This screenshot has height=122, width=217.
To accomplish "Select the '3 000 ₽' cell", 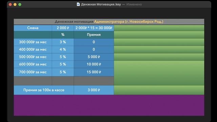I will (94, 90).
